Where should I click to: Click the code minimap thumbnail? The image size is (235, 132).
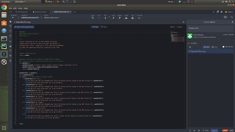point(177,36)
